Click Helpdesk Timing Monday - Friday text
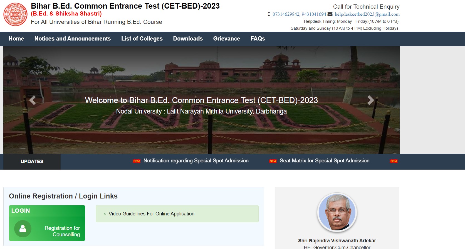 pyautogui.click(x=352, y=21)
